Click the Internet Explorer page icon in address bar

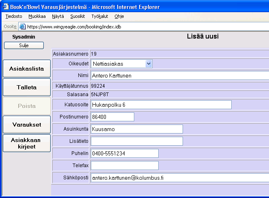coord(22,27)
